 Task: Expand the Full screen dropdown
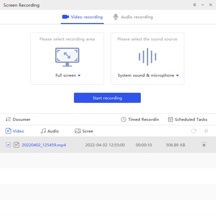tap(68, 75)
